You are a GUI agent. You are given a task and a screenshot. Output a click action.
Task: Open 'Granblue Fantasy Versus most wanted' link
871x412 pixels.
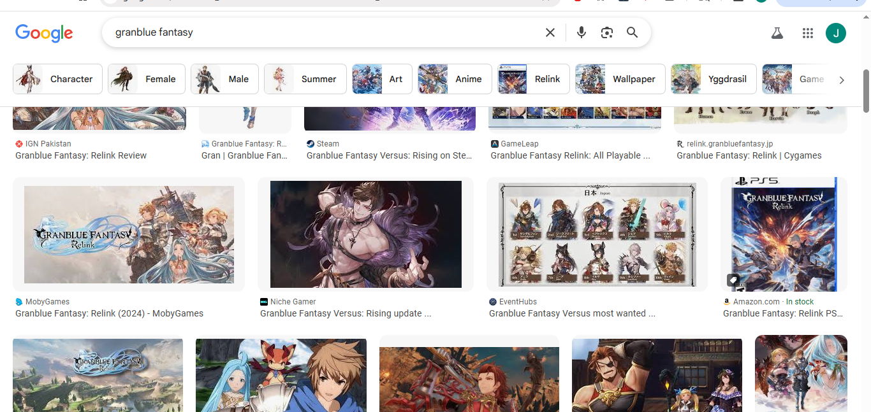click(572, 313)
